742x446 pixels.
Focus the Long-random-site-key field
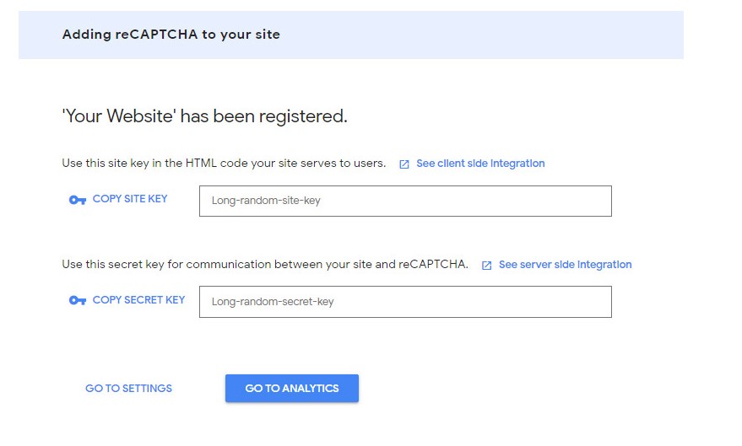(405, 201)
